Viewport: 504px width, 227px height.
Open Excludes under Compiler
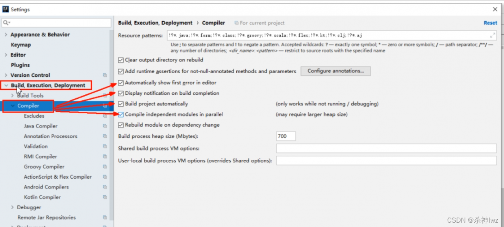click(x=34, y=116)
